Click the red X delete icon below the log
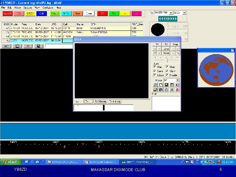236x177 pixels. point(28,46)
